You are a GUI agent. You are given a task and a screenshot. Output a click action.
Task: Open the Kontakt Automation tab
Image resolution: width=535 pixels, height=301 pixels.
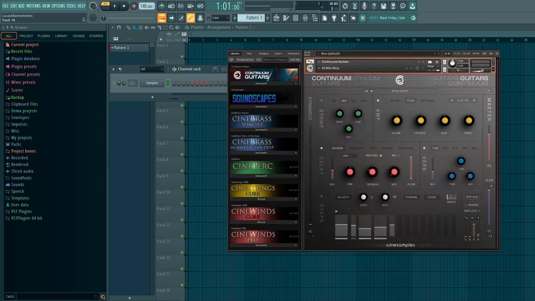pyautogui.click(x=294, y=54)
